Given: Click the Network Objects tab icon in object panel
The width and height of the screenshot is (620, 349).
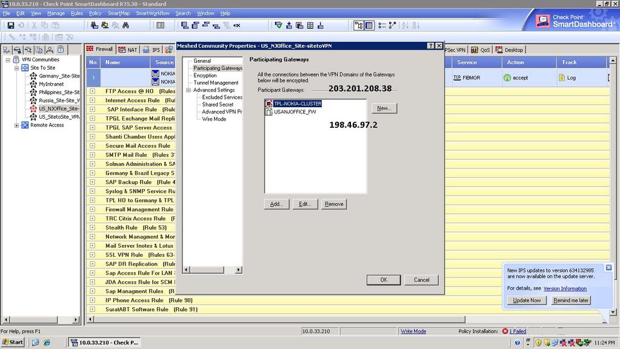Looking at the screenshot, I should (x=7, y=50).
